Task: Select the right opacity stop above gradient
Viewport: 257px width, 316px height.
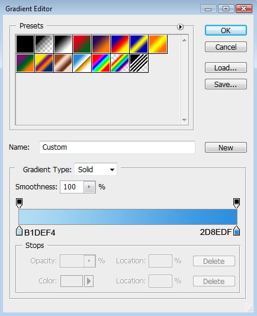Action: pyautogui.click(x=236, y=203)
